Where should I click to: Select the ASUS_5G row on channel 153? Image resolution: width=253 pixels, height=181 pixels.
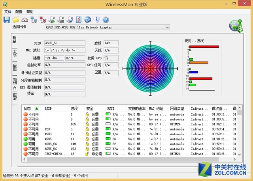(x=130, y=149)
